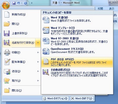The height and width of the screenshot is (104, 118).
Task: Click the 名前を付けて保存 disk-and-pencil icon
Action: pyautogui.click(x=7, y=43)
